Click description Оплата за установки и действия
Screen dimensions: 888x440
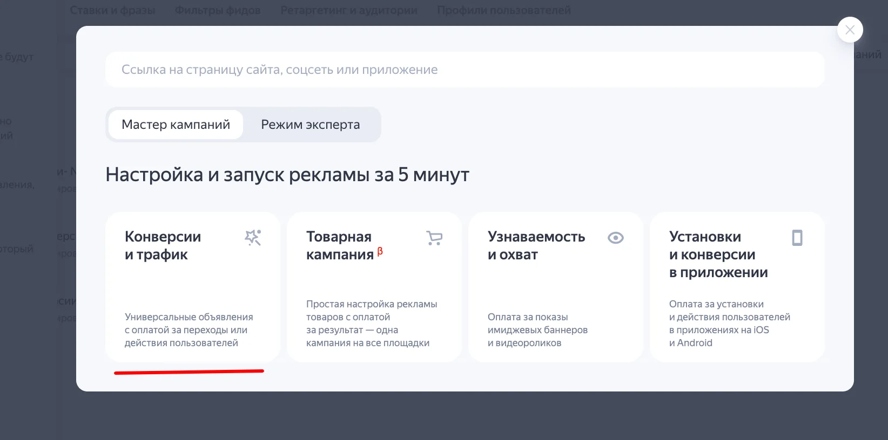[730, 324]
